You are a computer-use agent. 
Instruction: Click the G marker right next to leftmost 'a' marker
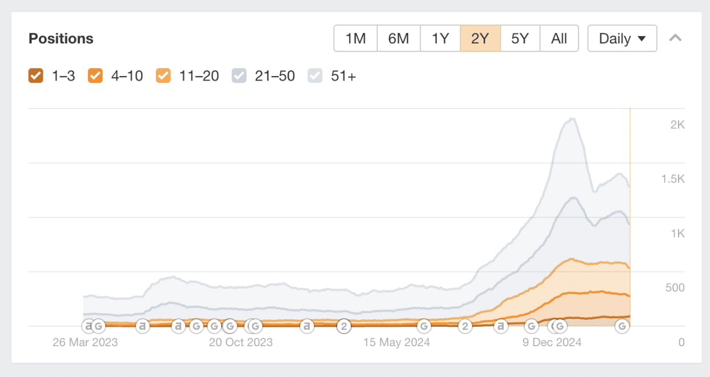(x=98, y=326)
